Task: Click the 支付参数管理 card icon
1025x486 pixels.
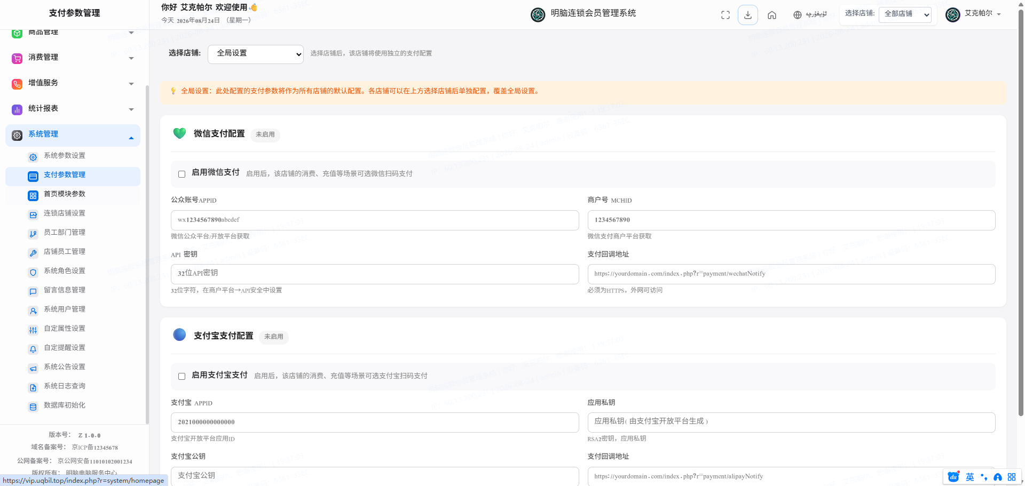Action: pos(33,176)
